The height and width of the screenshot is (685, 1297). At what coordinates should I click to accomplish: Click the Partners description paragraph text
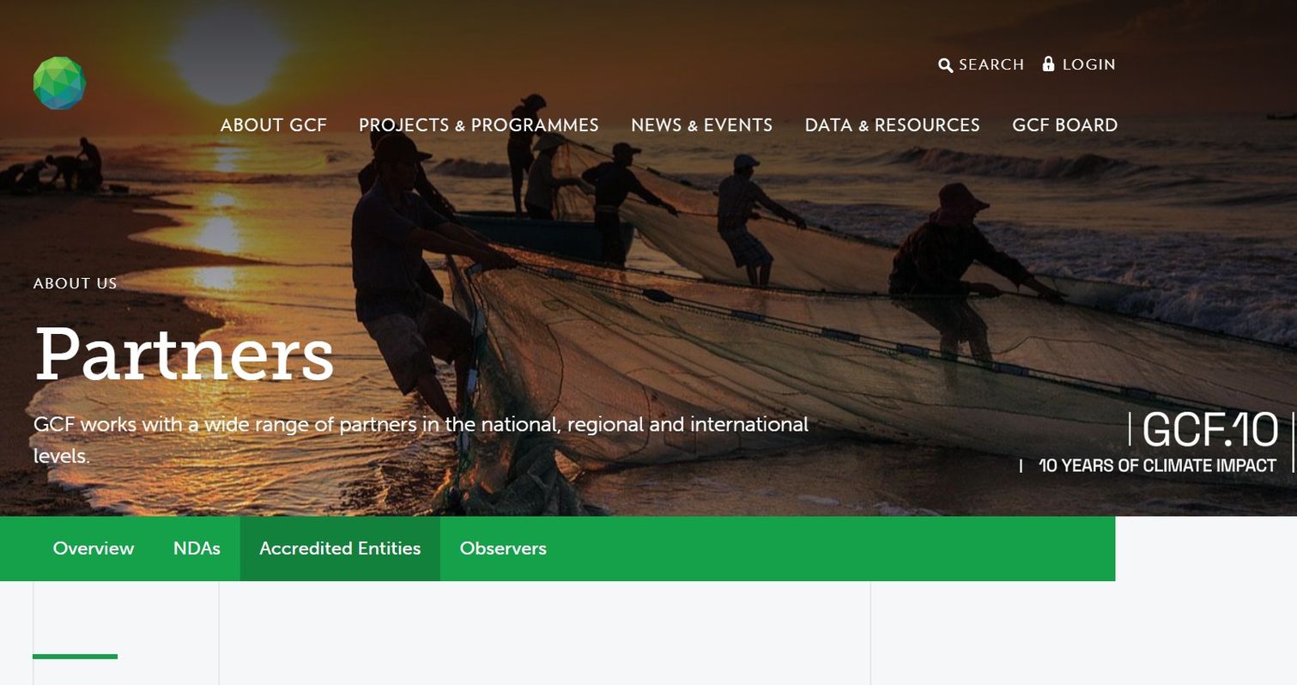(x=421, y=425)
